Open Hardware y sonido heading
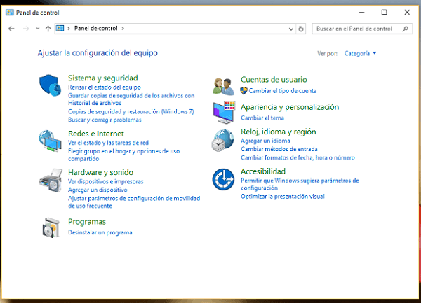The height and width of the screenshot is (303, 421). (x=100, y=172)
